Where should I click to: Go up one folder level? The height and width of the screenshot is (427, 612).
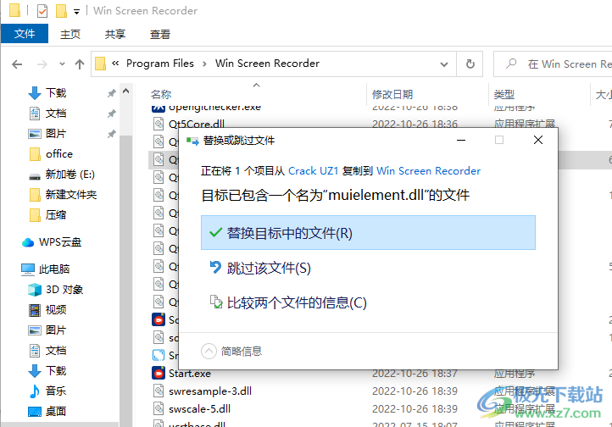[80, 64]
